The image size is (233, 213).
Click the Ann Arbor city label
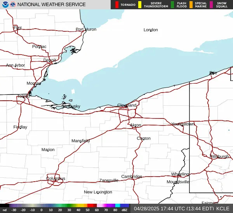point(15,65)
